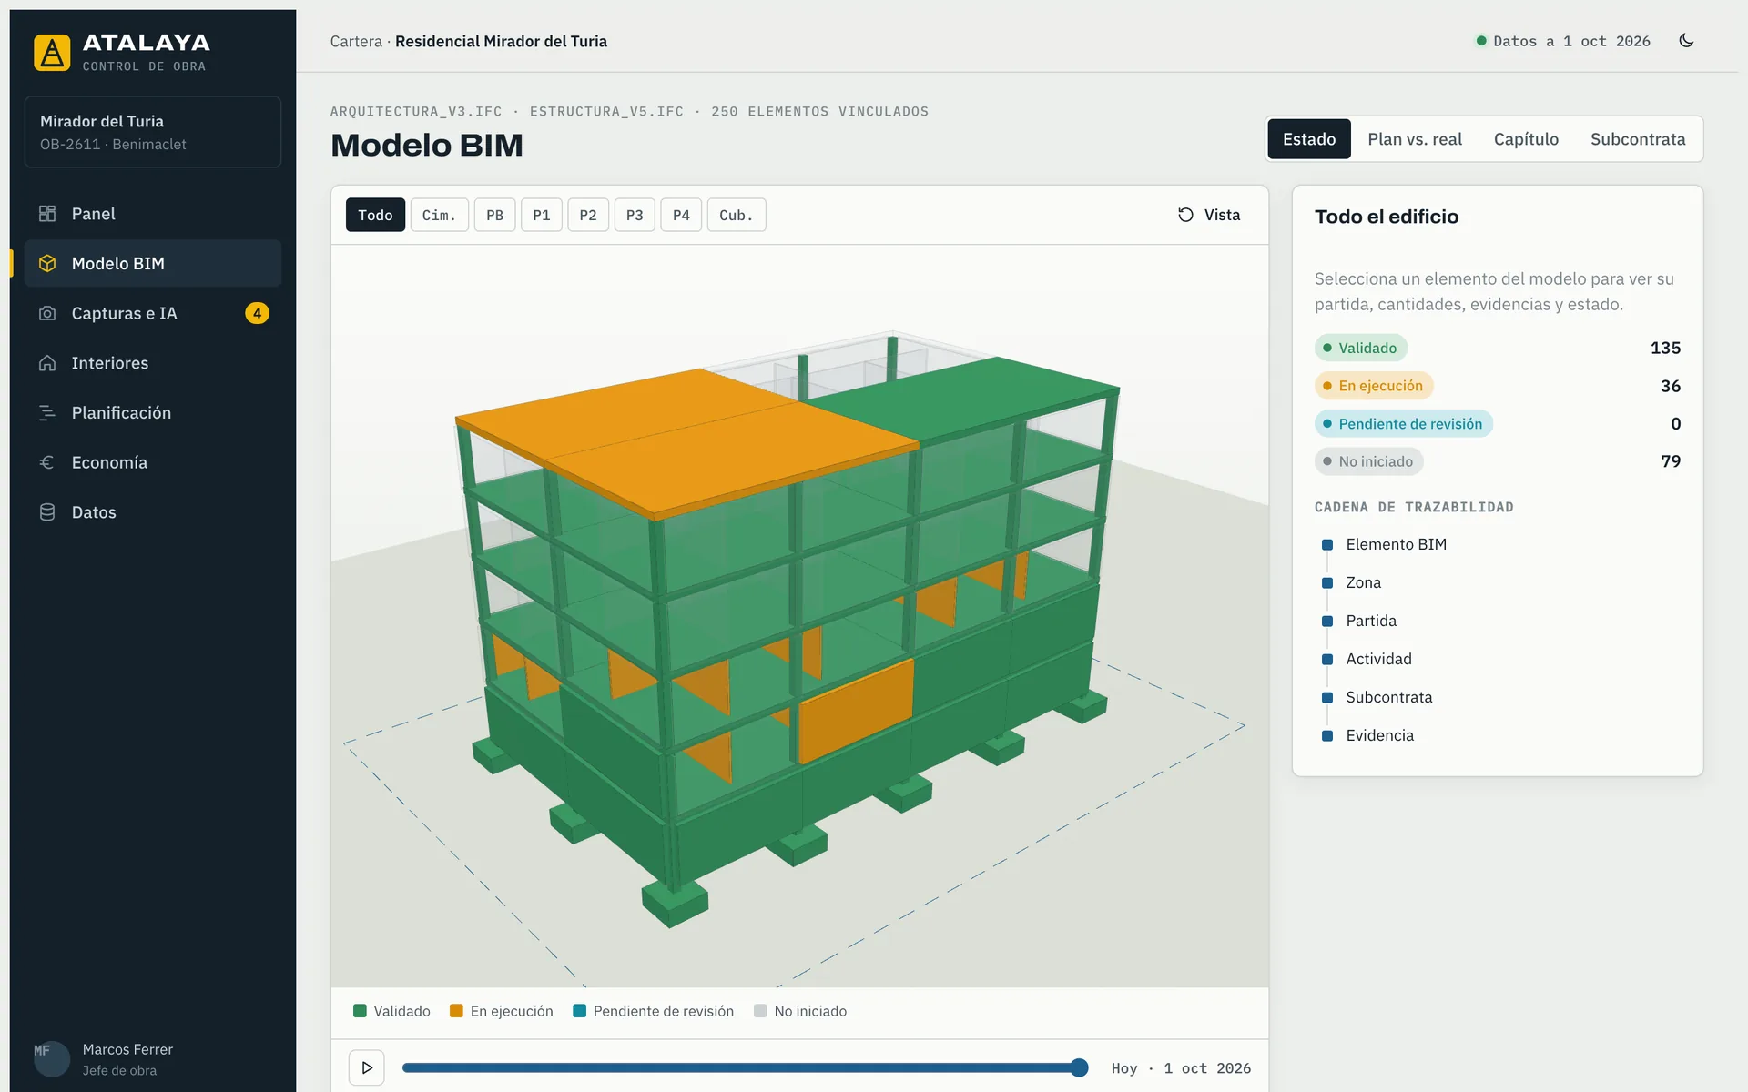Image resolution: width=1748 pixels, height=1092 pixels.
Task: Click the No iniciado count 79
Action: (1671, 461)
